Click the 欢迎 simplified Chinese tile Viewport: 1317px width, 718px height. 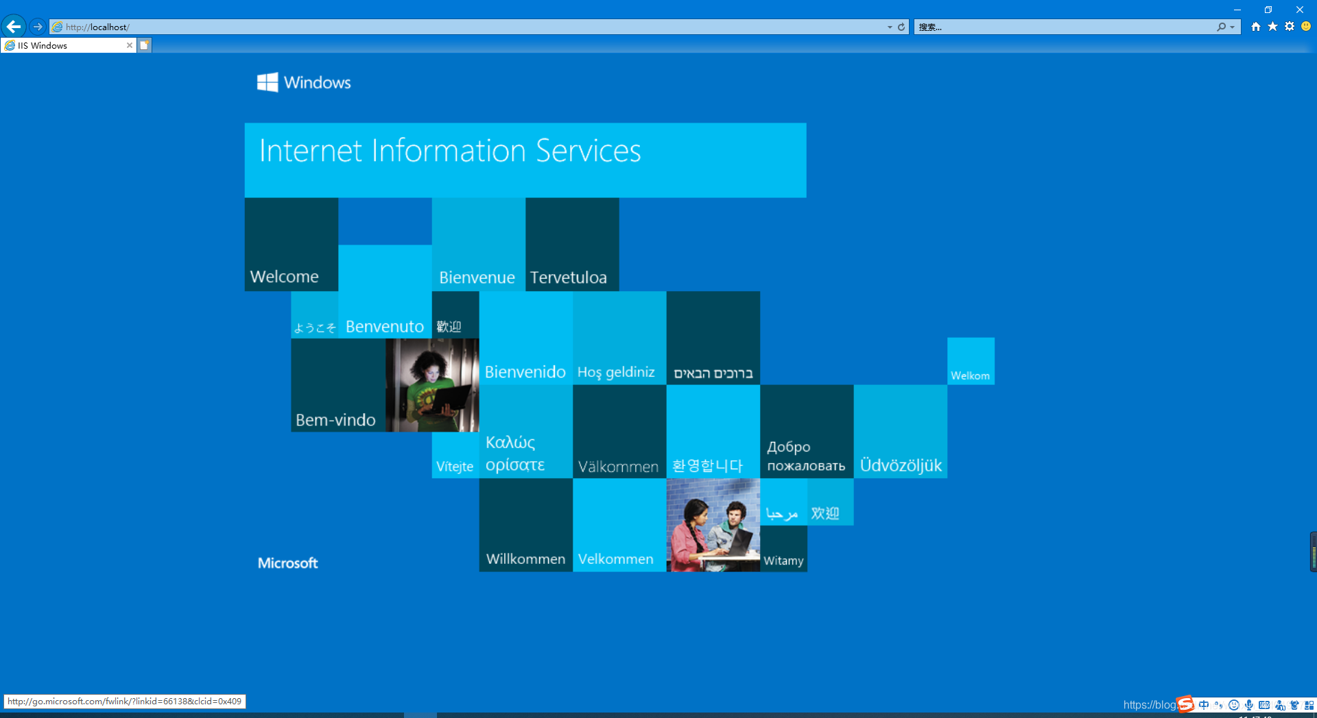pyautogui.click(x=830, y=502)
